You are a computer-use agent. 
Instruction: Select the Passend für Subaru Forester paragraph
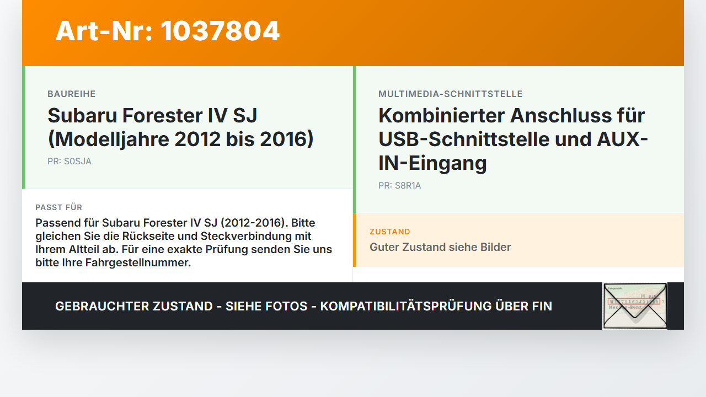[184, 243]
